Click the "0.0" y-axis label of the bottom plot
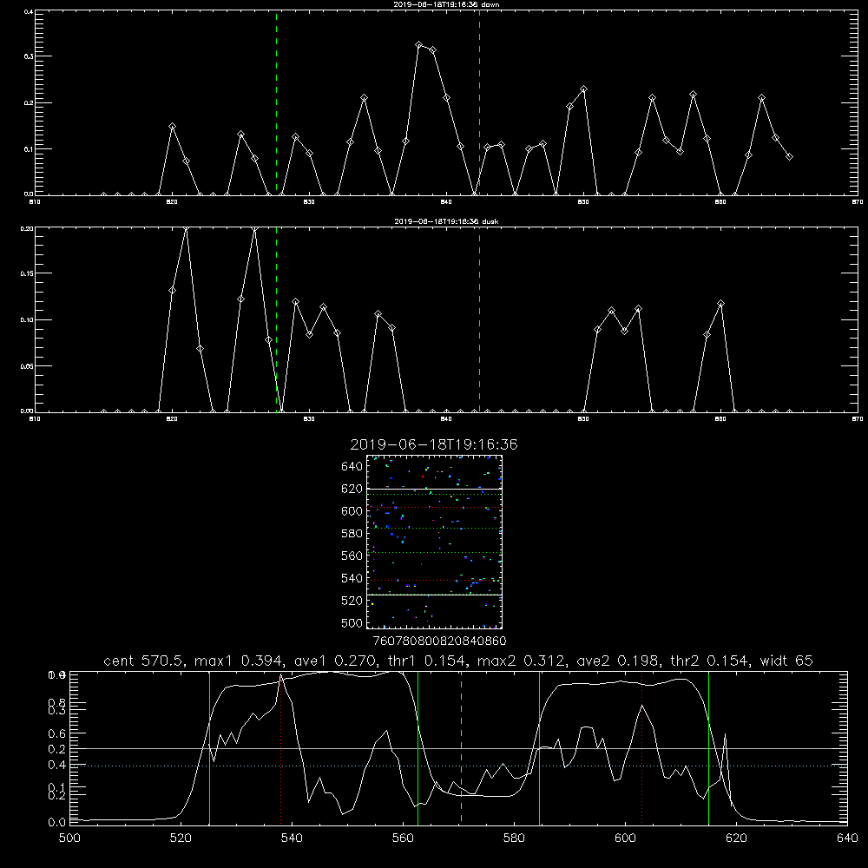 click(56, 823)
